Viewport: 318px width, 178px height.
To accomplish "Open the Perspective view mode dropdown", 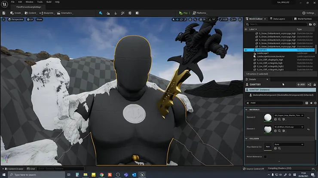I will [15, 19].
